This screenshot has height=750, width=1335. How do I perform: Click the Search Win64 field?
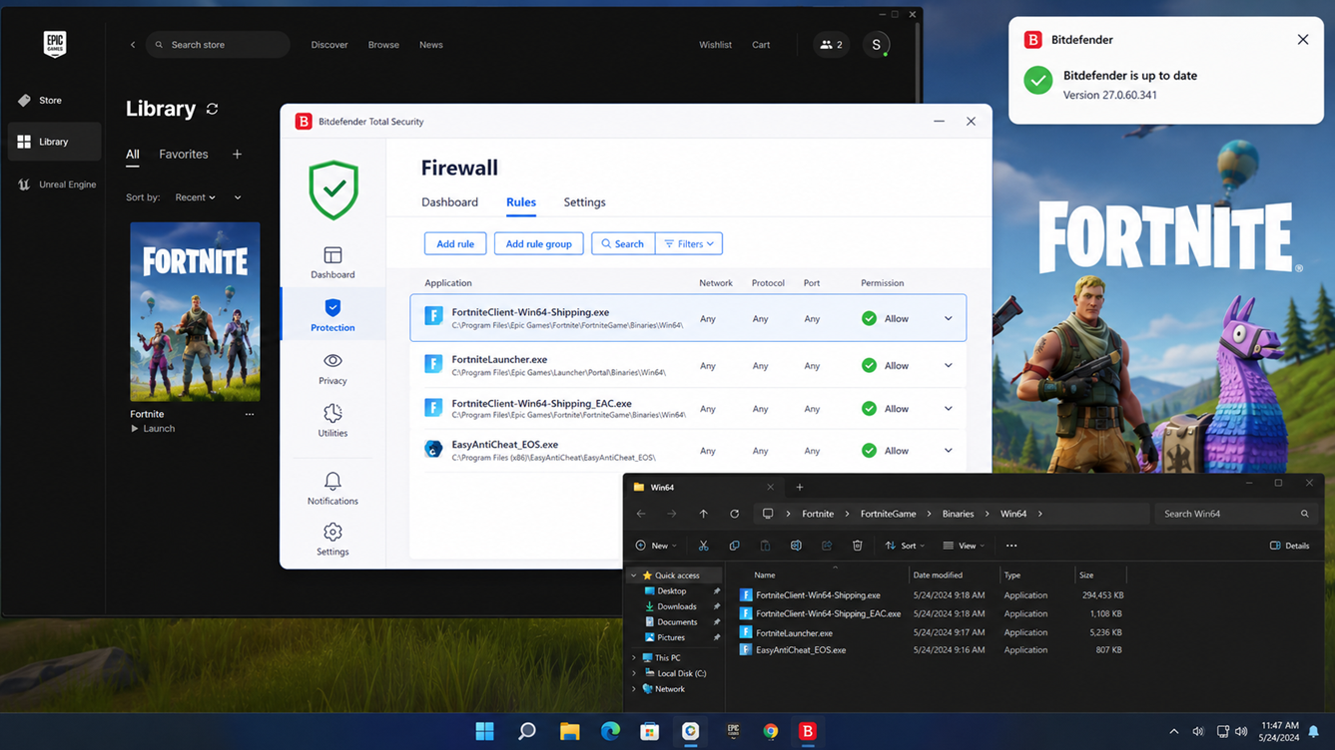[x=1236, y=514]
